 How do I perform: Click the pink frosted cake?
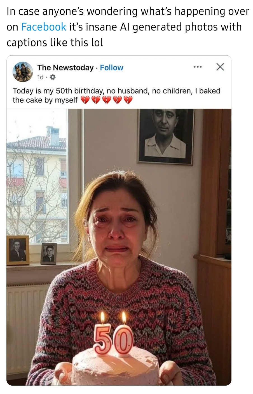click(115, 368)
